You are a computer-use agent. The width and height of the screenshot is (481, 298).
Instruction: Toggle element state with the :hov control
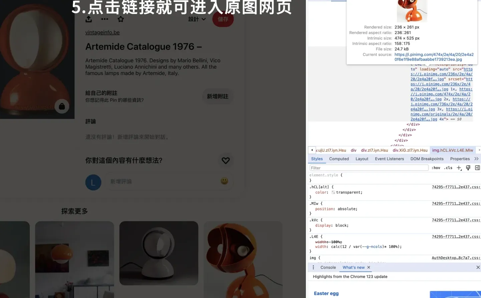point(436,168)
